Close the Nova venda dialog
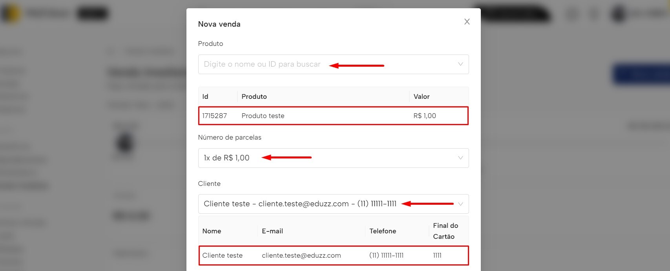Viewport: 670px width, 271px height. (x=467, y=22)
